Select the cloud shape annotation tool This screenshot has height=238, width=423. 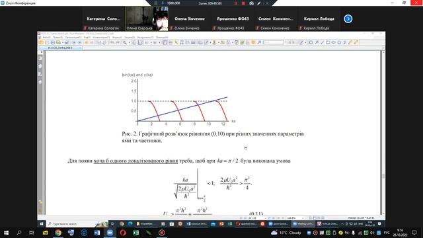[333, 42]
